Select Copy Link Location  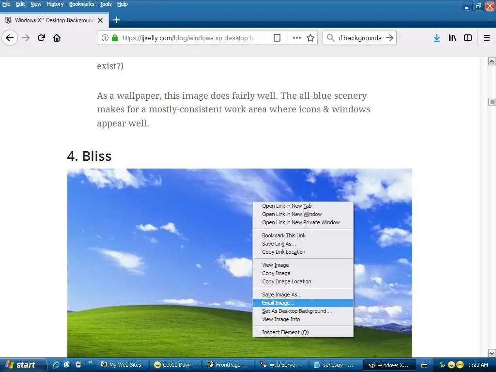tap(303, 252)
